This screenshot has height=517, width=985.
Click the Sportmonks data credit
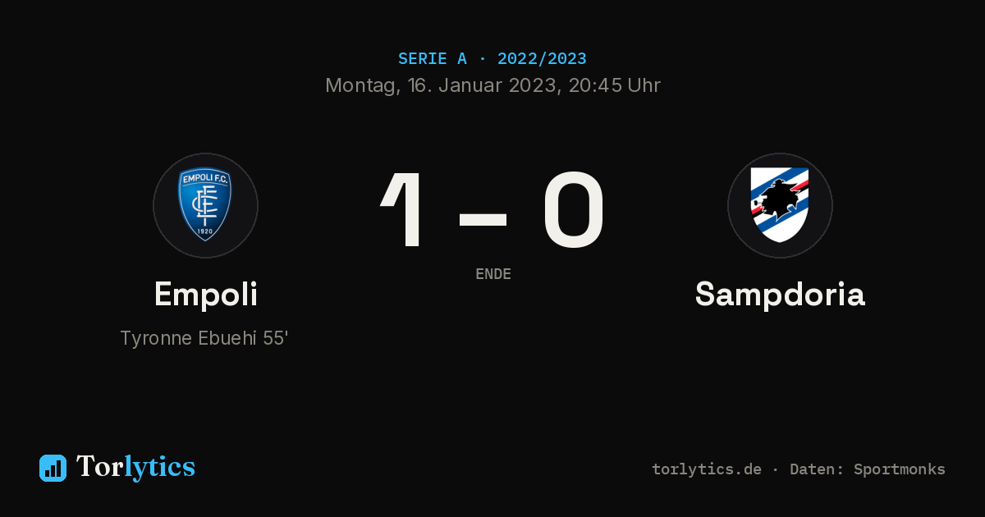click(900, 469)
